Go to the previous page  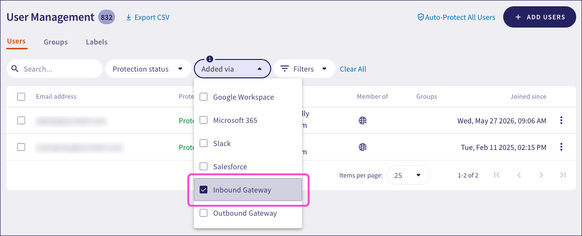click(x=519, y=175)
